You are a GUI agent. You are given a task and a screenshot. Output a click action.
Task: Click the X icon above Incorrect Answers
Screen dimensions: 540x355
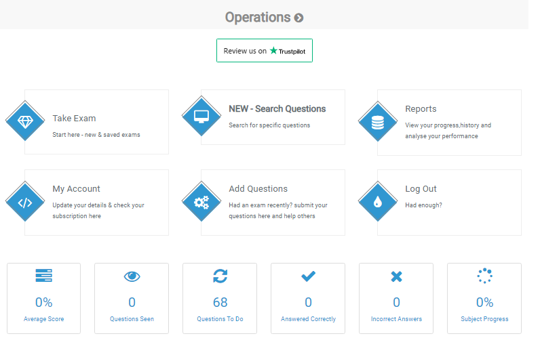(x=396, y=276)
